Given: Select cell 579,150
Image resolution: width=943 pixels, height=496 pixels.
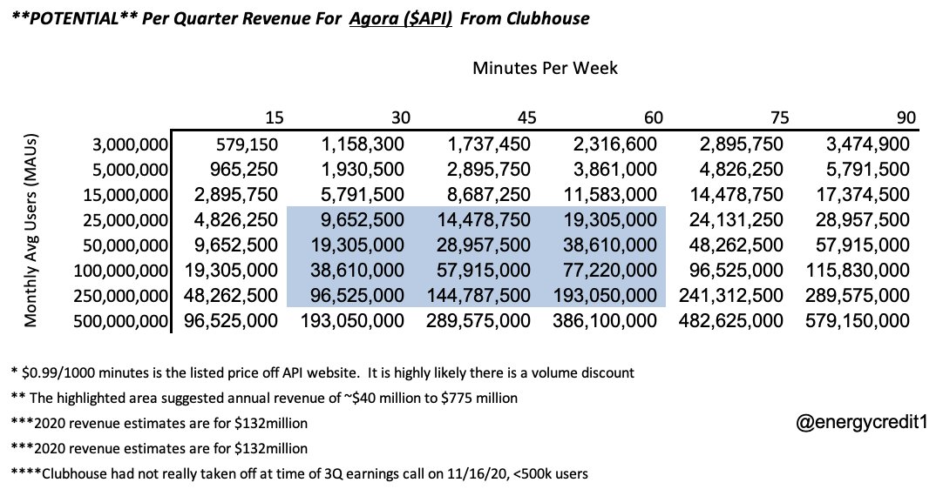Looking at the screenshot, I should point(248,144).
